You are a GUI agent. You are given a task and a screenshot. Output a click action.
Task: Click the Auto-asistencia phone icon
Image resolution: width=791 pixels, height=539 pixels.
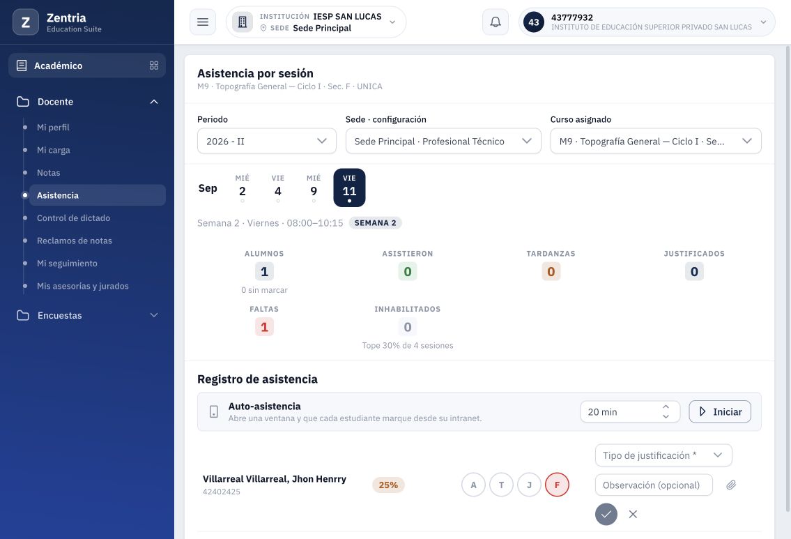(214, 412)
